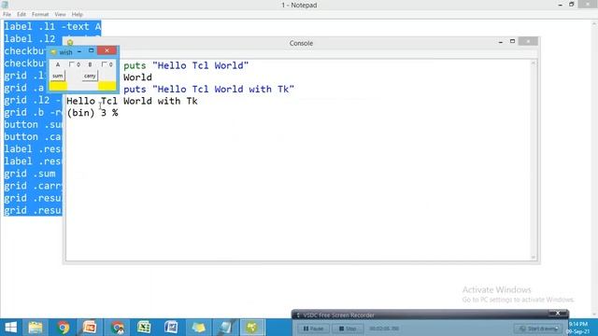Click the Console scrollbar down arrow
The image size is (598, 336).
[x=534, y=258]
